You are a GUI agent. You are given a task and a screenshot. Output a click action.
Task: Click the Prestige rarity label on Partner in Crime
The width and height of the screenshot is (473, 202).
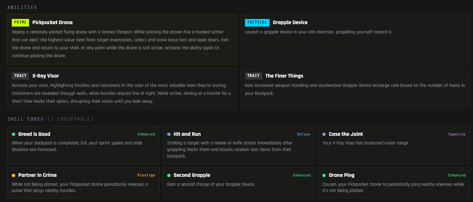click(x=146, y=175)
